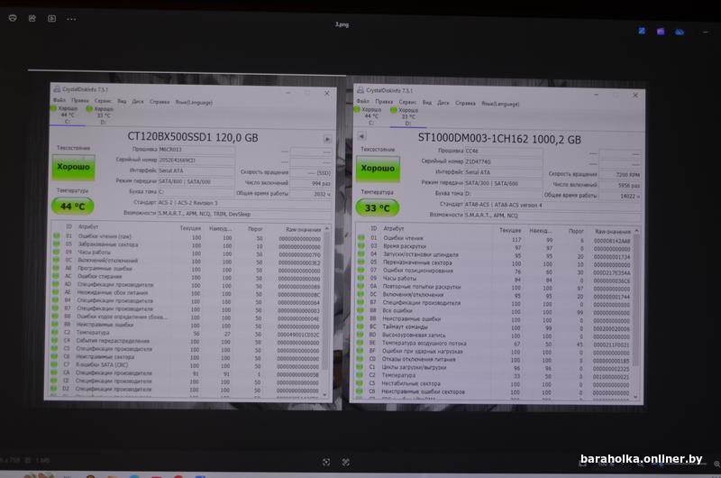
Task: Click the fit-to-window icon at bottom center
Action: pos(326,462)
